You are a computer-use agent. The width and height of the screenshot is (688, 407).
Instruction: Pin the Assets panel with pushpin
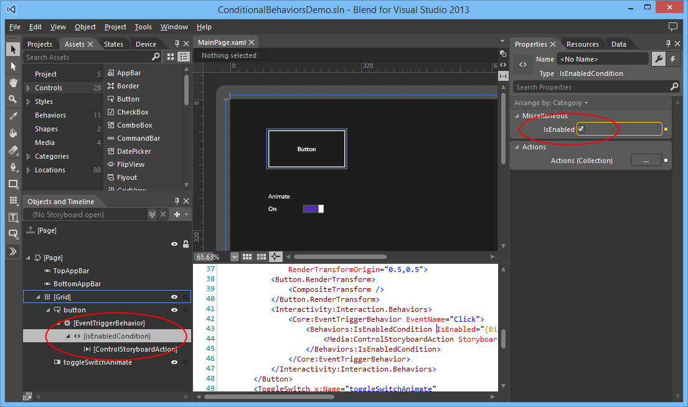[177, 44]
